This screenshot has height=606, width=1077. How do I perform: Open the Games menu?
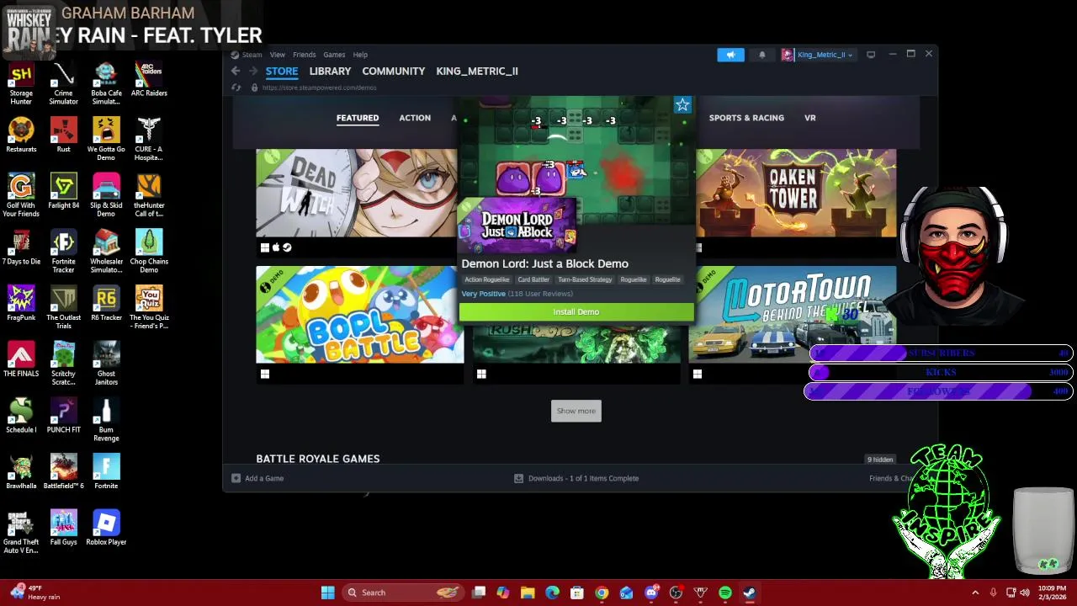click(x=334, y=55)
